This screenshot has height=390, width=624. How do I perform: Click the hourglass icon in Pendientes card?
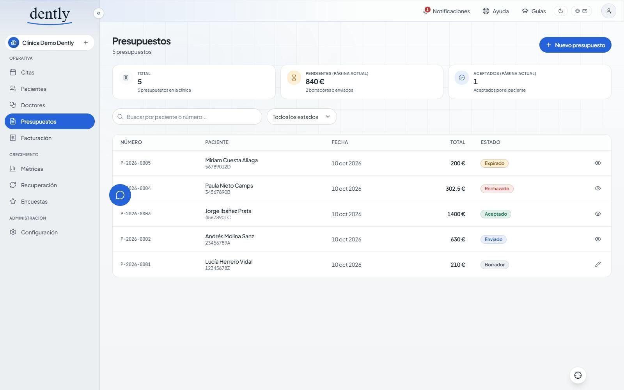pos(294,78)
